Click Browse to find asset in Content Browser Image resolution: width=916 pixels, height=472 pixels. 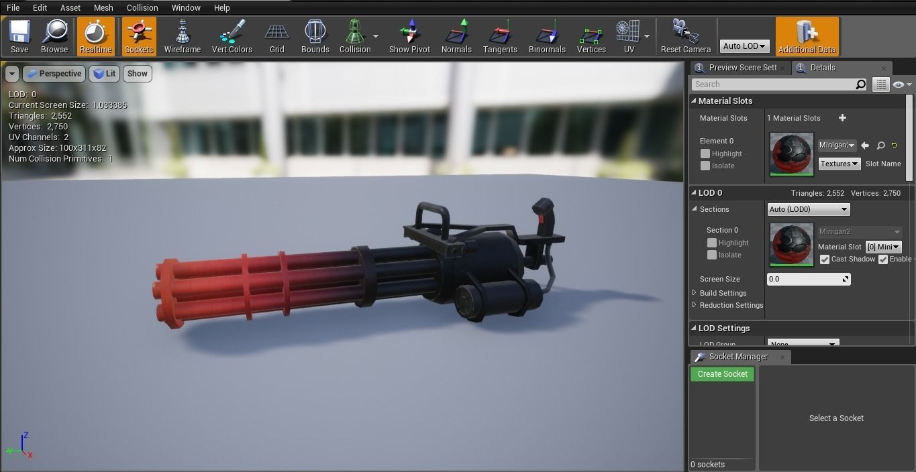tap(54, 36)
